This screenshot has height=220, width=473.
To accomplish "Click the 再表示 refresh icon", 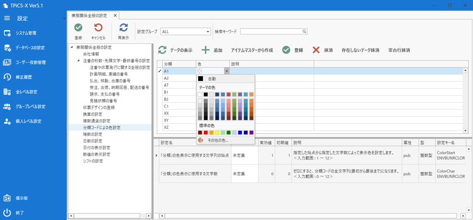I will (x=123, y=28).
